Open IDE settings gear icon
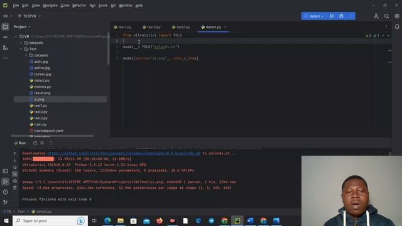The image size is (402, 226). point(397,16)
